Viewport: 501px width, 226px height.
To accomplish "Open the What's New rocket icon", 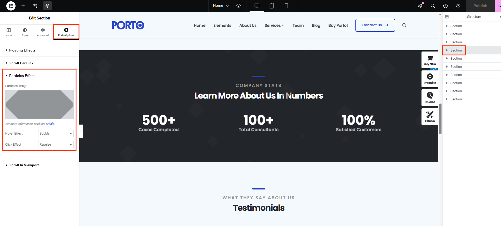I will pyautogui.click(x=420, y=6).
